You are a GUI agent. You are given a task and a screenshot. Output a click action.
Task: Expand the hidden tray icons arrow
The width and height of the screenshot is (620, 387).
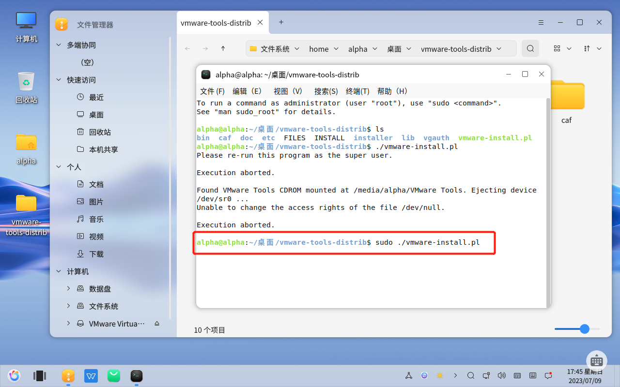455,375
